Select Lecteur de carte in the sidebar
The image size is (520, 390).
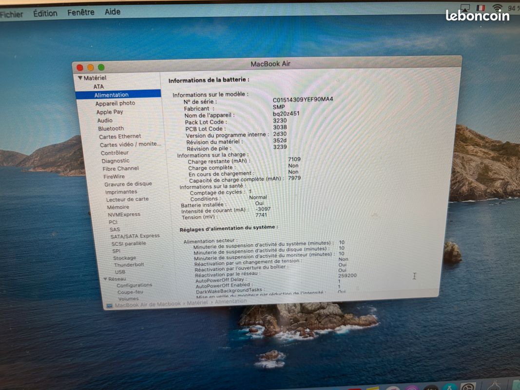coord(127,199)
